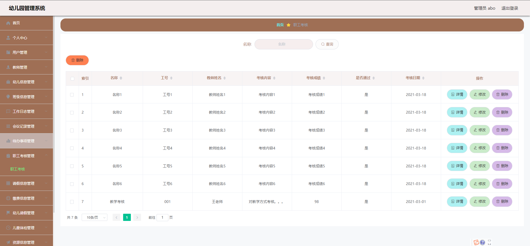
Task: Expand the 个人中心 menu chevron
Action: click(x=46, y=38)
